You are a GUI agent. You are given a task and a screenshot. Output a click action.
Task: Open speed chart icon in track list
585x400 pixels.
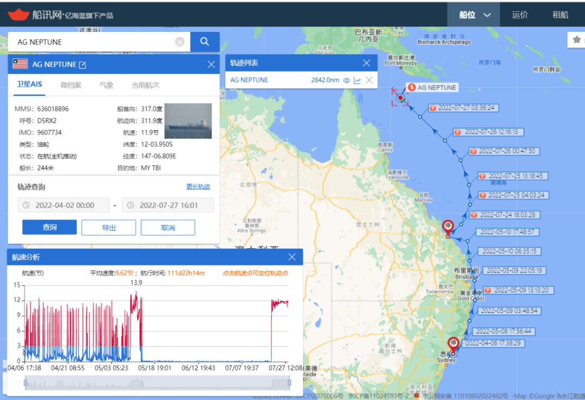coord(357,80)
